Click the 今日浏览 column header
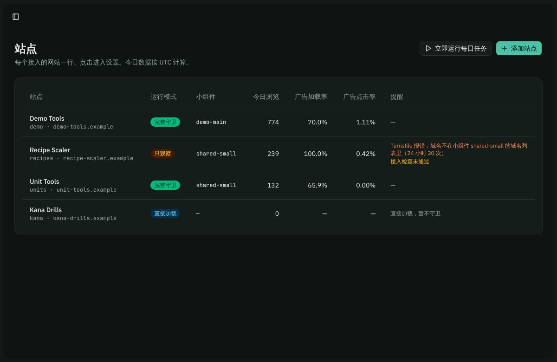Viewport: 557px width, 362px height. click(x=266, y=97)
